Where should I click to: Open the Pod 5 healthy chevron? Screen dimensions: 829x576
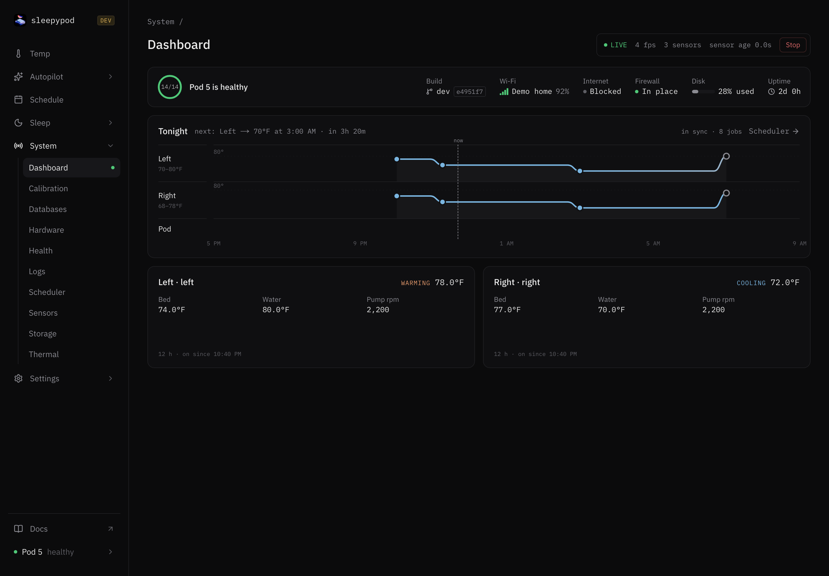click(110, 552)
